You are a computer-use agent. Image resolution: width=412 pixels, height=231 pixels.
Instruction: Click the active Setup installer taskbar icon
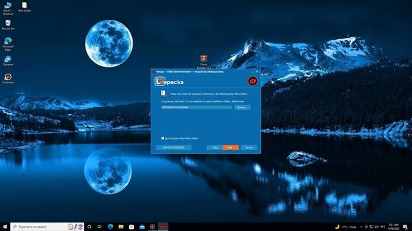(163, 227)
